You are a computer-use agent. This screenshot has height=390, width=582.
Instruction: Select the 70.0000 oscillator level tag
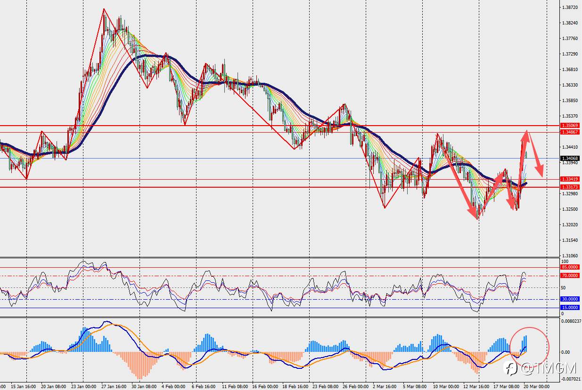point(570,276)
